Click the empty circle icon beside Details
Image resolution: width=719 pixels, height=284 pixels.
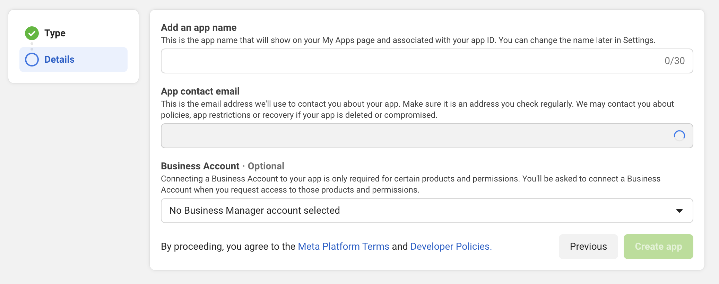[32, 60]
